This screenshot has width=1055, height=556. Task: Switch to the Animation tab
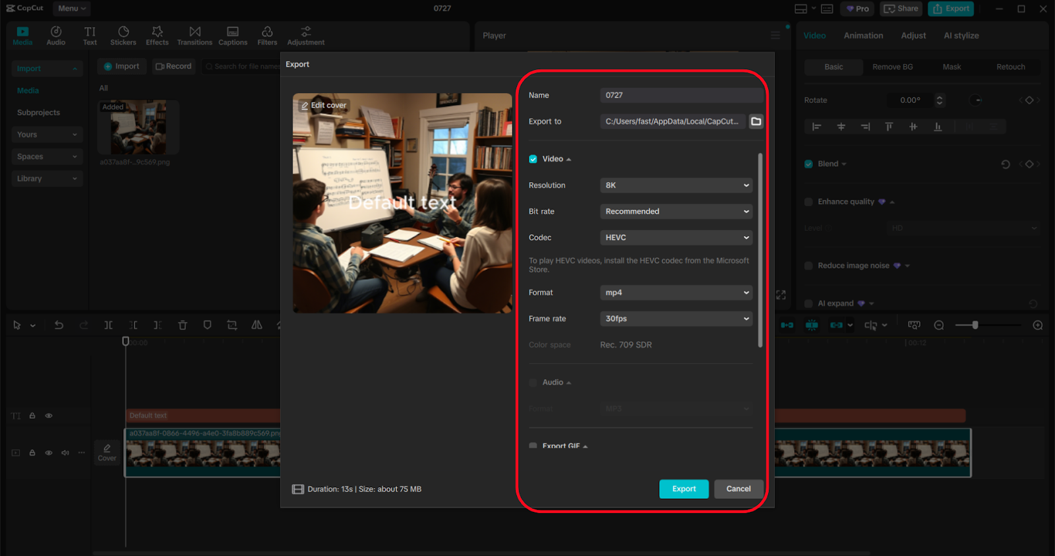pos(863,36)
